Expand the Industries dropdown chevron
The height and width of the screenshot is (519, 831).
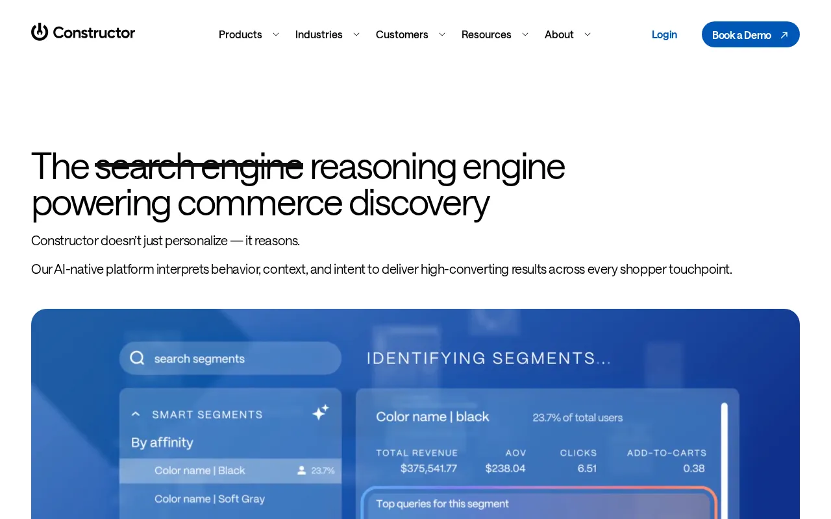356,34
